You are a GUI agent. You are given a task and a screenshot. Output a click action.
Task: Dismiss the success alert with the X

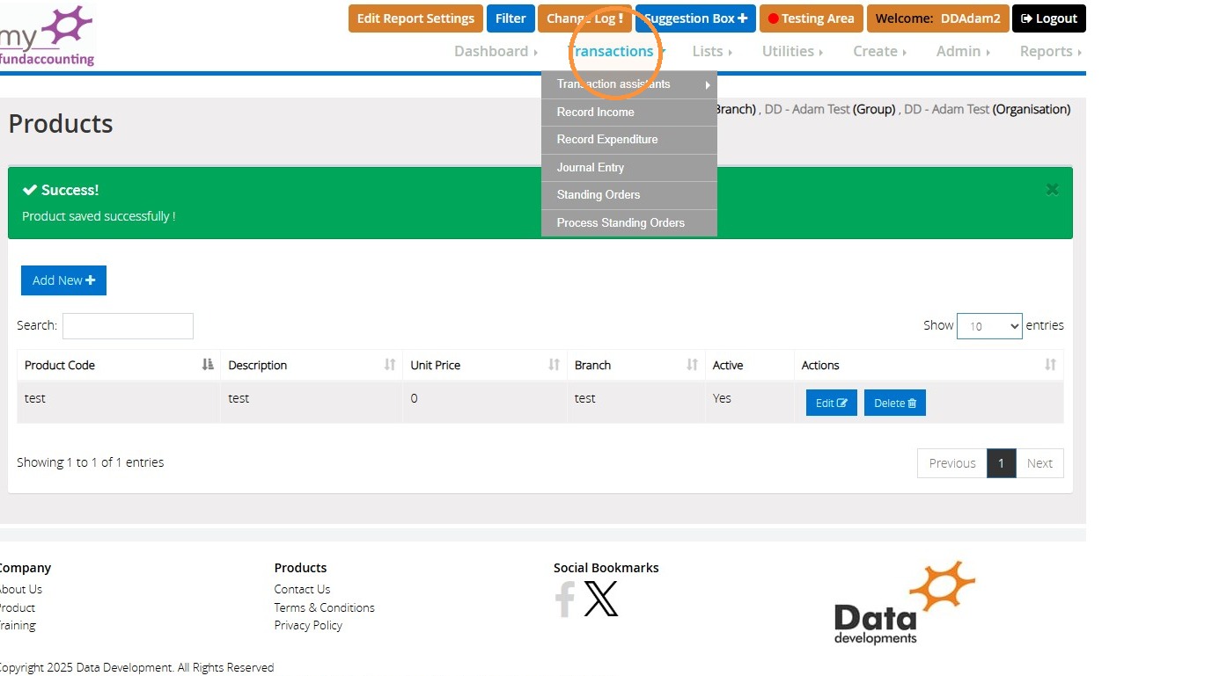tap(1052, 189)
